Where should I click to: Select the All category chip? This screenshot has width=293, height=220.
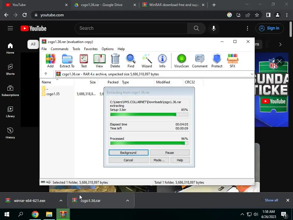click(x=33, y=44)
